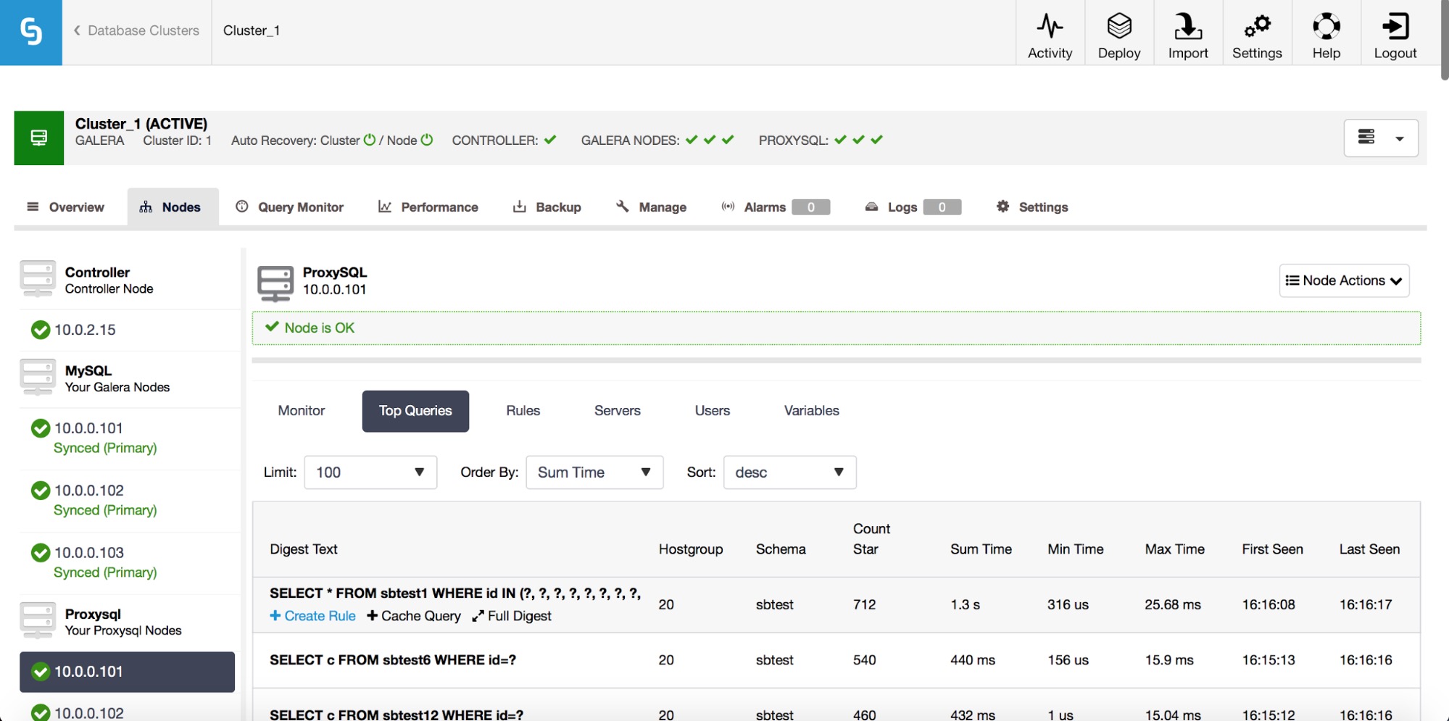The height and width of the screenshot is (721, 1449).
Task: Click the Controller Node server icon
Action: [38, 279]
